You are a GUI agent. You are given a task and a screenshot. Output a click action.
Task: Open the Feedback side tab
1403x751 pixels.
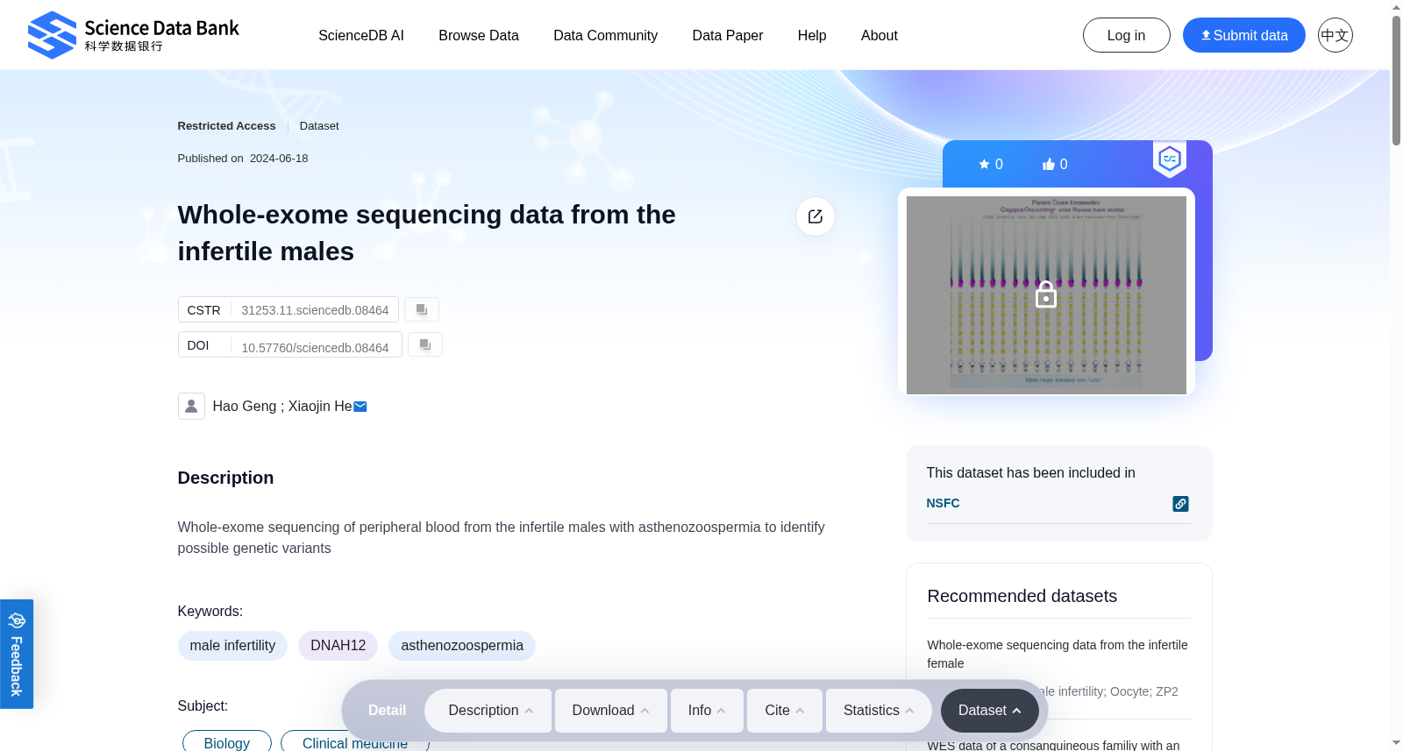click(x=17, y=654)
